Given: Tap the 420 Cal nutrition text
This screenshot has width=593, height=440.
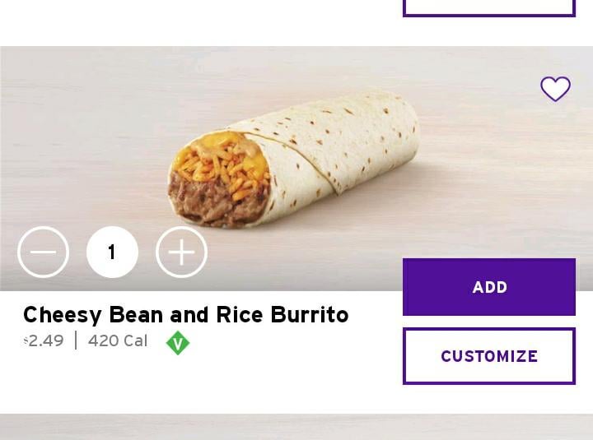Looking at the screenshot, I should pos(118,341).
